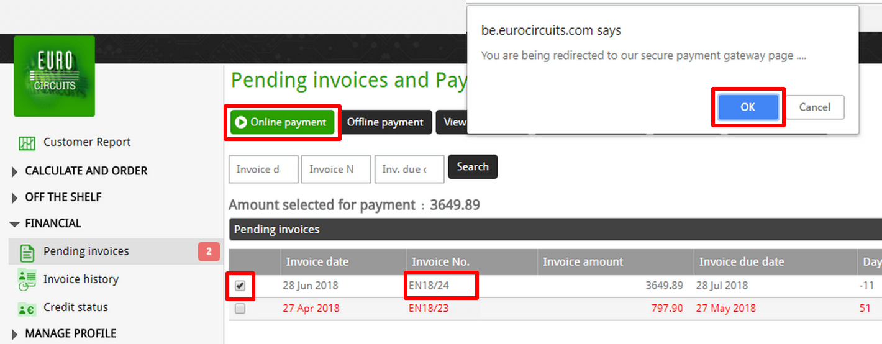Click the Credit status euro icon

pyautogui.click(x=27, y=308)
